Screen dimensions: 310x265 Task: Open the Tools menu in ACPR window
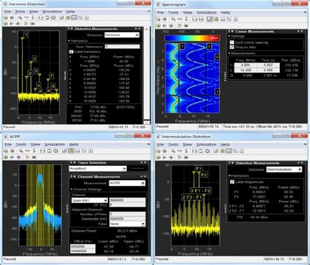(21, 144)
